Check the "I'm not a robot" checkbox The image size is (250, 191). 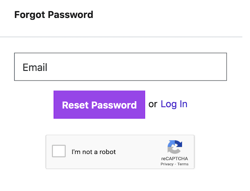click(x=59, y=151)
